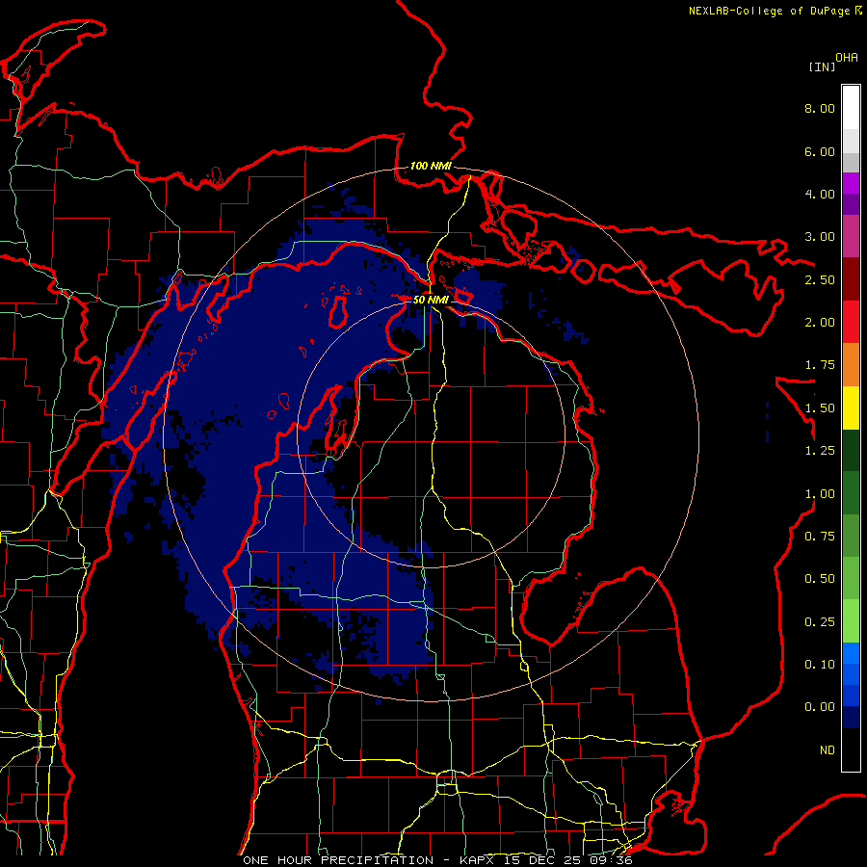This screenshot has height=867, width=867.
Task: Pick the yellow swatch in the legend
Action: click(851, 408)
